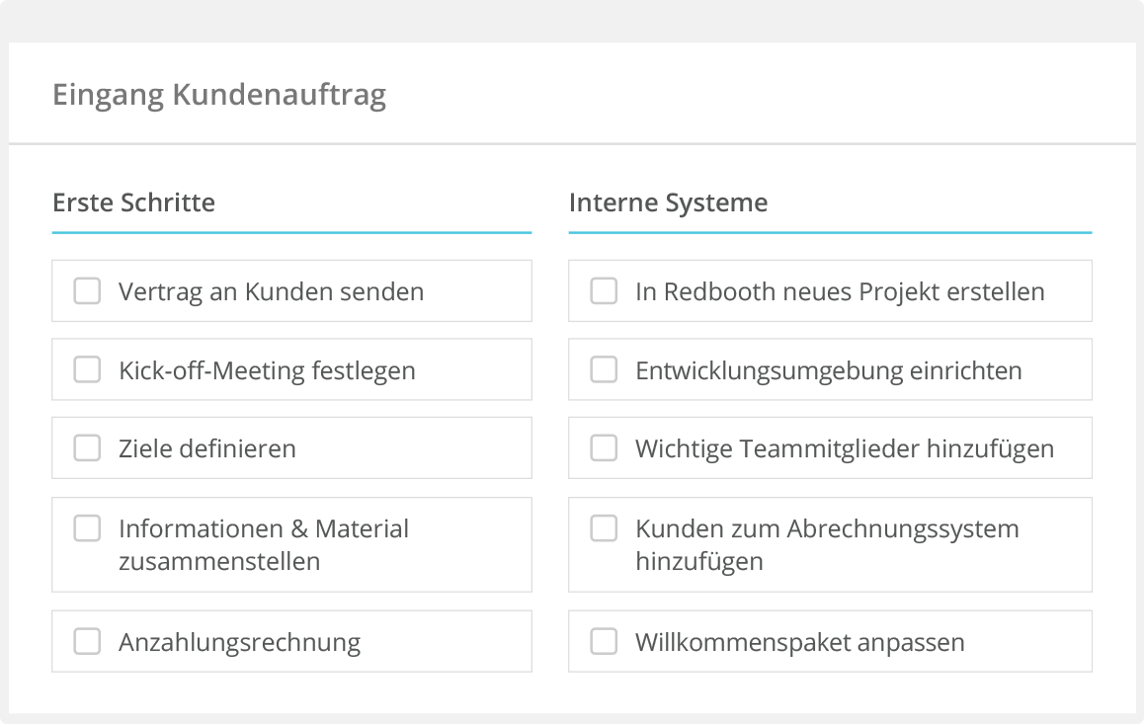Check 'Entwicklungsumgebung einrichten' checkbox
The width and height of the screenshot is (1144, 724).
pos(604,368)
